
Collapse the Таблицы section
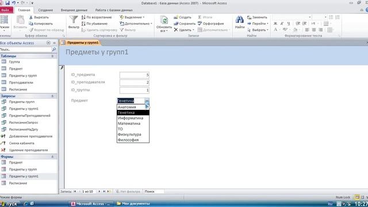pyautogui.click(x=52, y=56)
